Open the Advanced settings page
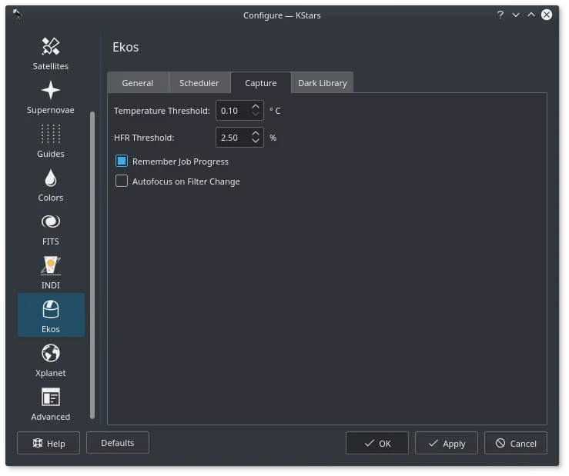This screenshot has width=569, height=476. pos(51,404)
